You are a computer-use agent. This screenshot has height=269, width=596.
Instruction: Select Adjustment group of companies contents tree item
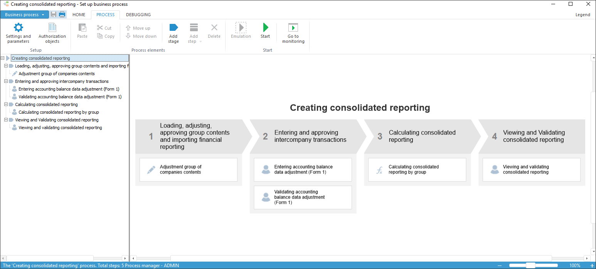pos(57,74)
